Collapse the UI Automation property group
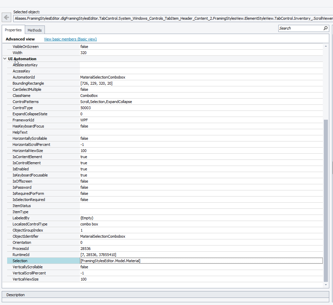 tap(5, 59)
